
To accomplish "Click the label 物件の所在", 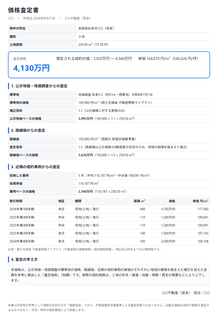I will pos(18,28).
